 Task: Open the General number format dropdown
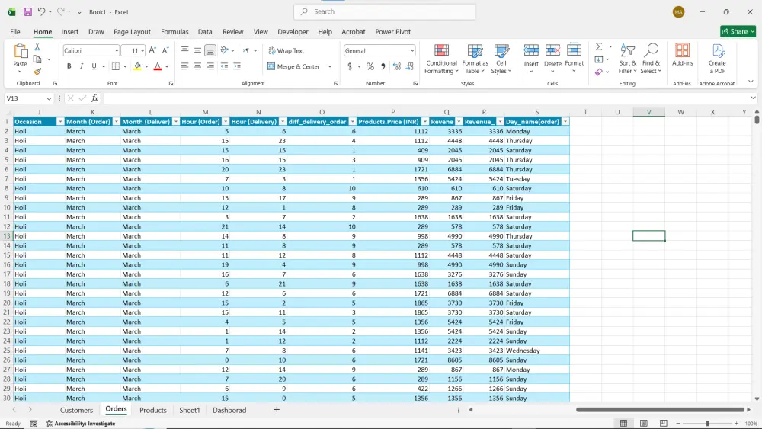(x=412, y=50)
